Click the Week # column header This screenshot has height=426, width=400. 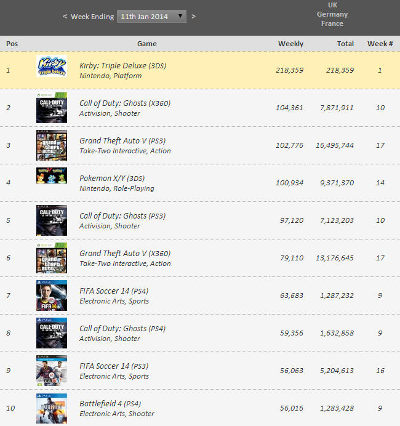click(380, 44)
